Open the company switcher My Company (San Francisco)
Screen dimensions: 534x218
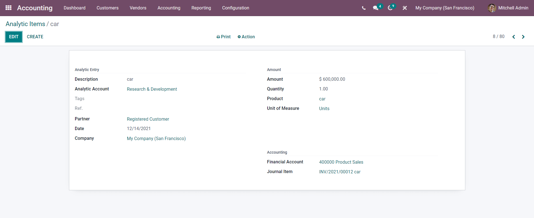point(445,8)
